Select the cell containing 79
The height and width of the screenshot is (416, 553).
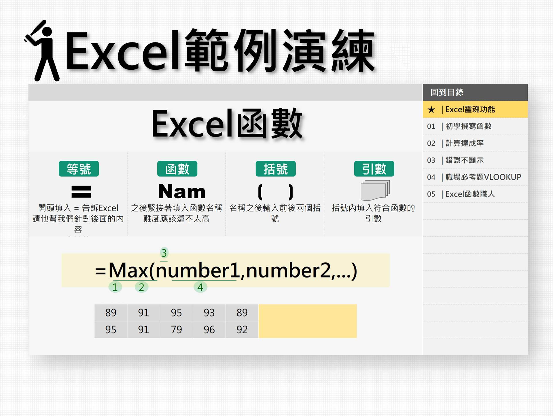pos(176,330)
